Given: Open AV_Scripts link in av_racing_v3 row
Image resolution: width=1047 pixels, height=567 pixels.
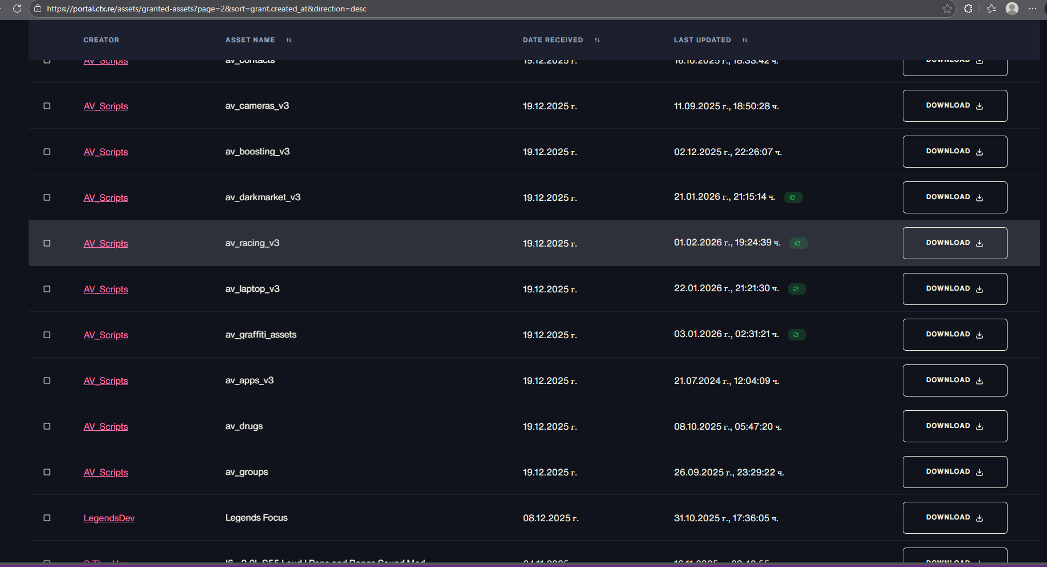Looking at the screenshot, I should point(106,244).
